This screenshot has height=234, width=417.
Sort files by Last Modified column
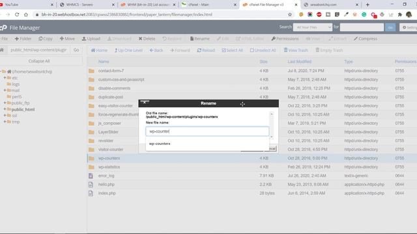[x=299, y=62]
